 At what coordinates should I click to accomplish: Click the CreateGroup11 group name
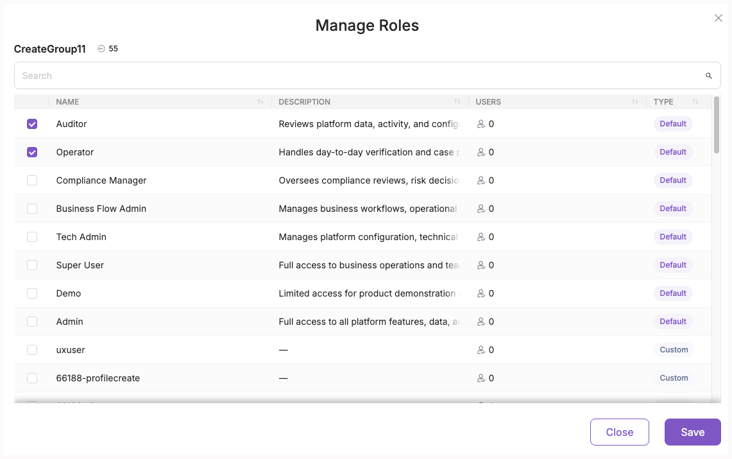pos(50,49)
